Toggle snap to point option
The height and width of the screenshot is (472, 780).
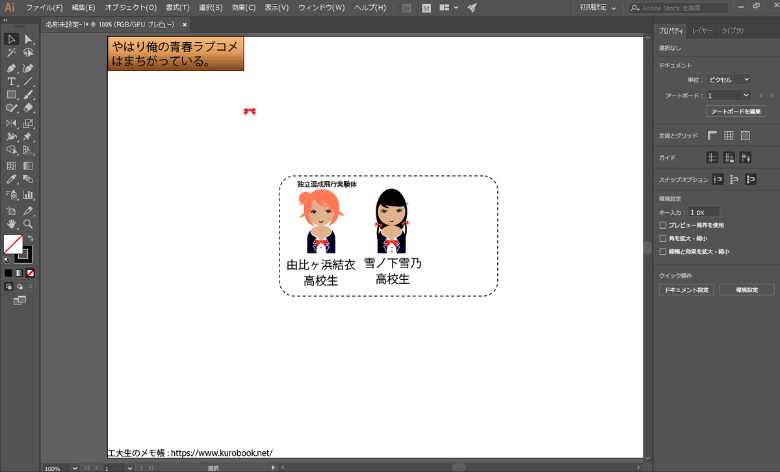(x=718, y=179)
